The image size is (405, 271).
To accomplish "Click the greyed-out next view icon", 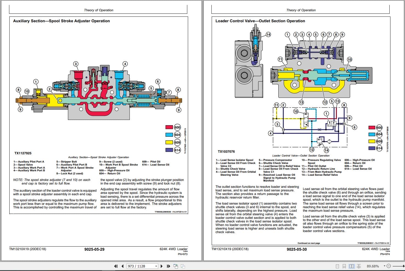I will pyautogui.click(x=183, y=266).
